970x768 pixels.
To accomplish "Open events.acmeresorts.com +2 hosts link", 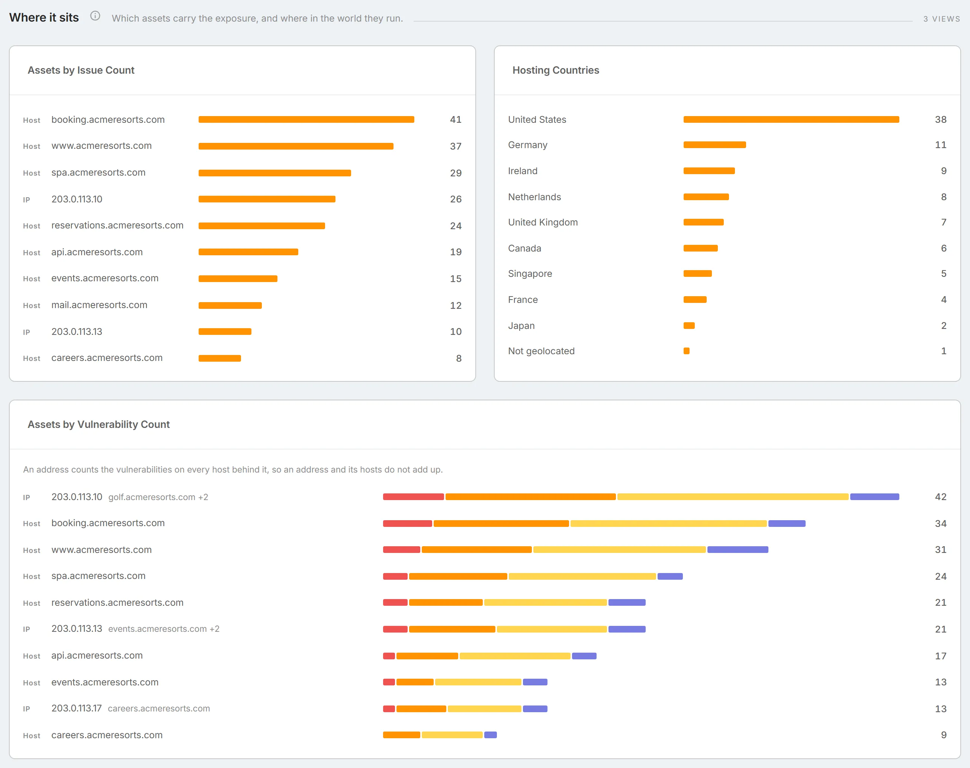I will 164,629.
